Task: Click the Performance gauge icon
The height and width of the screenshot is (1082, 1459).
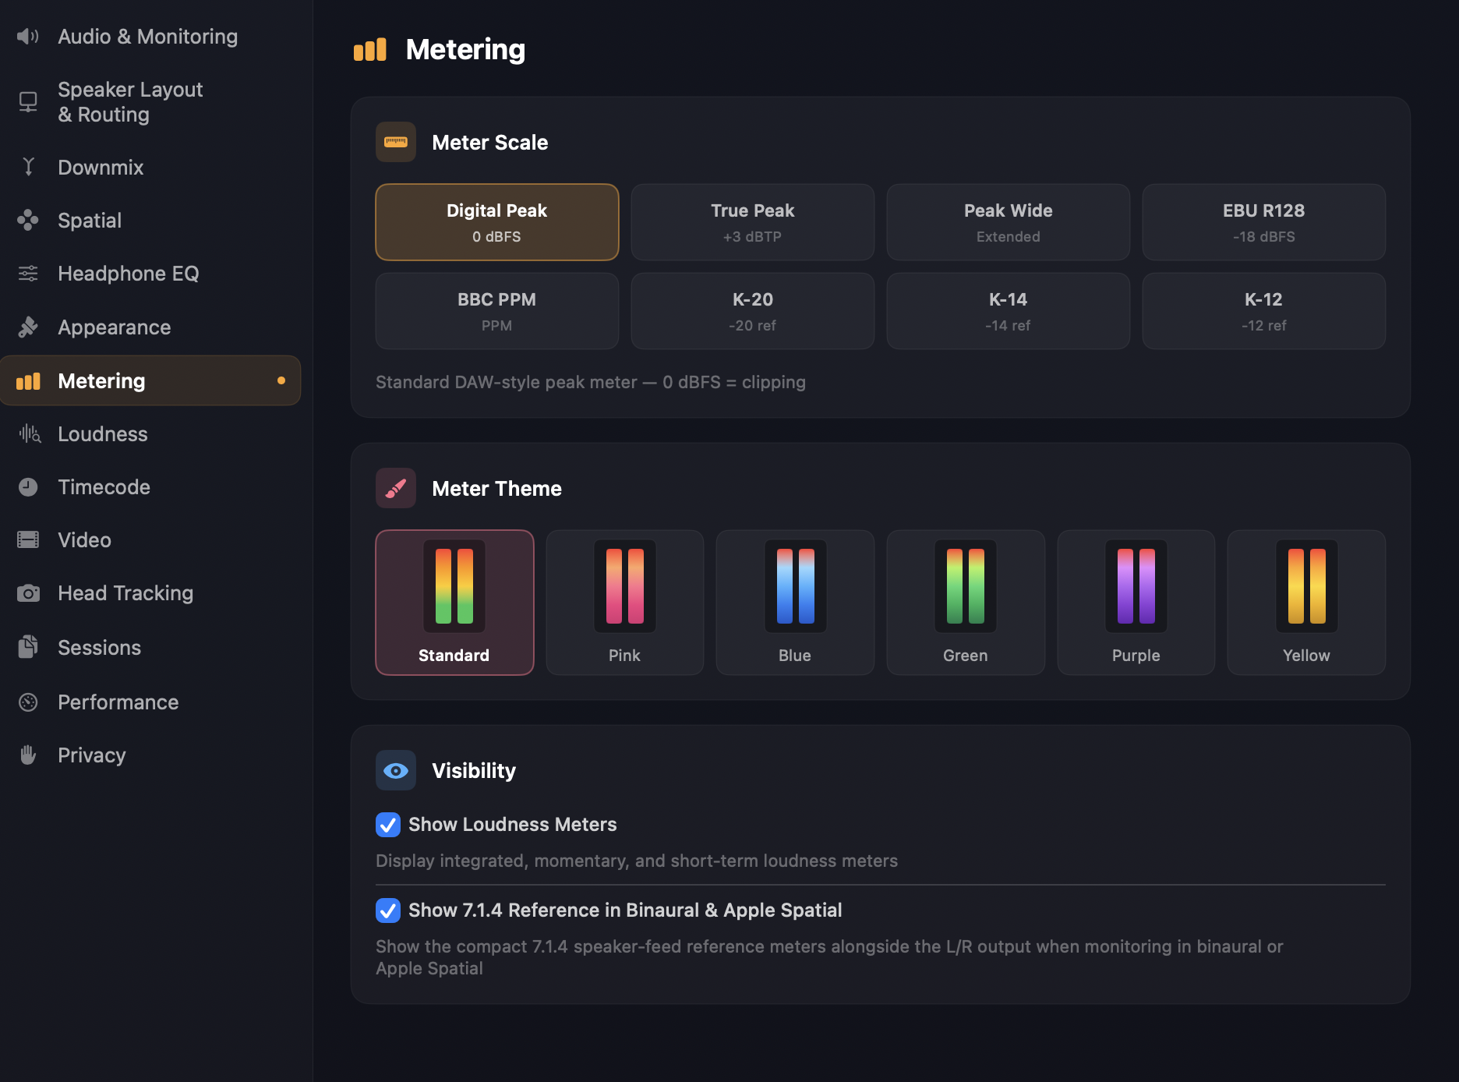Action: click(28, 702)
